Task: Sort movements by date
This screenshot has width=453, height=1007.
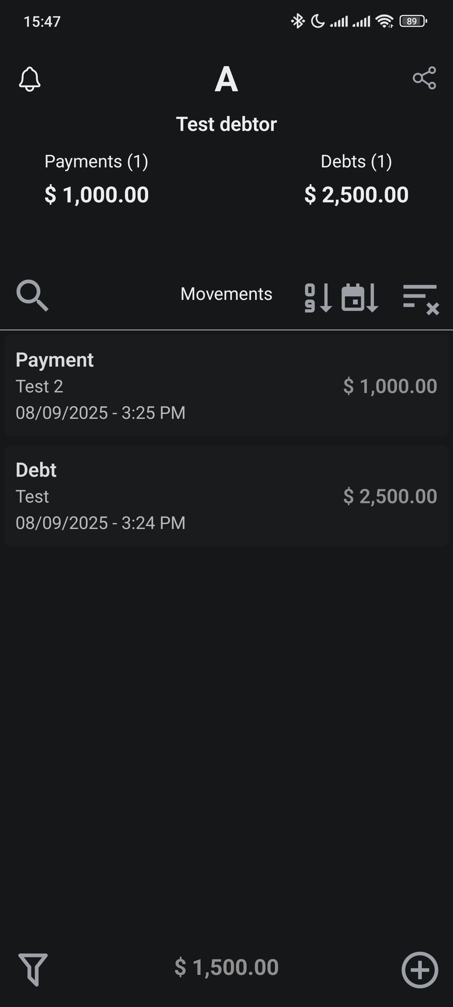Action: coord(360,298)
